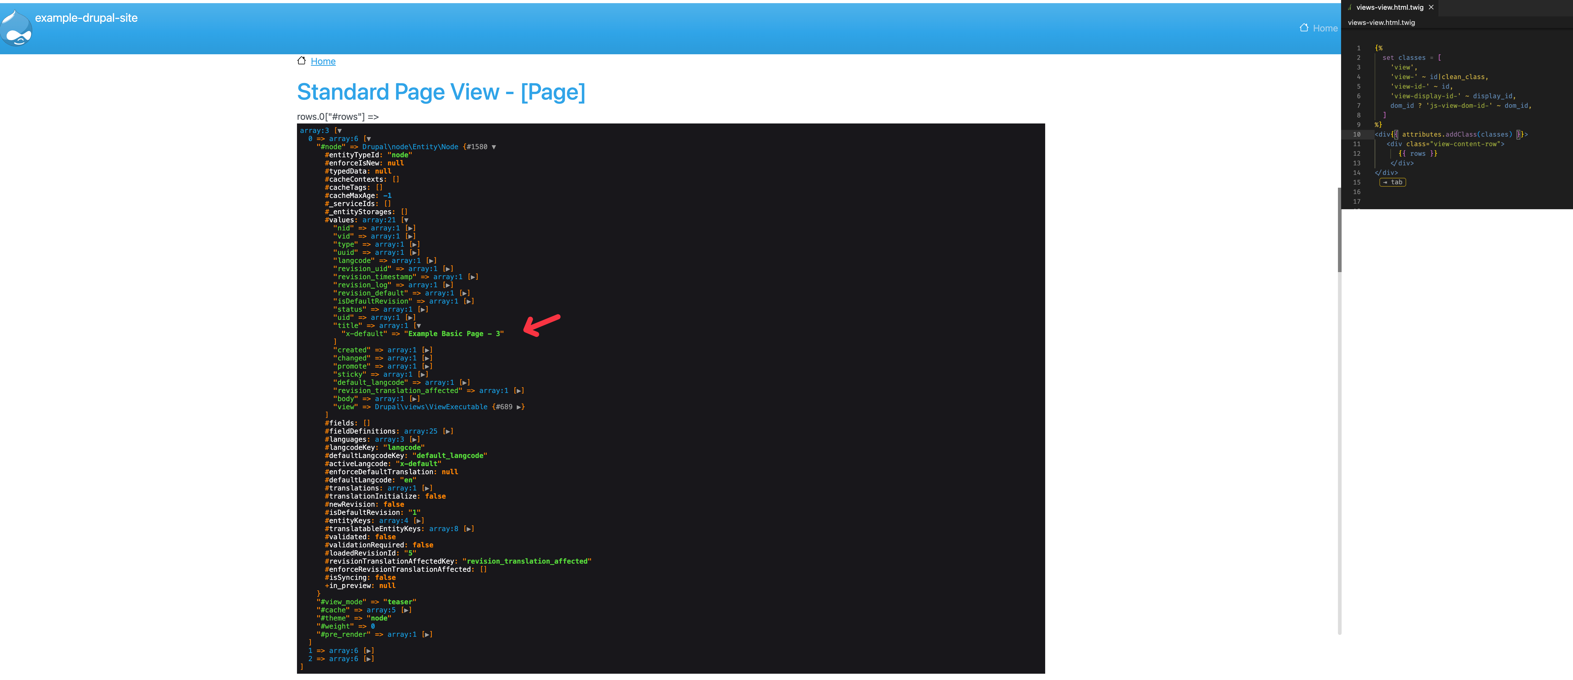Collapse the Drupal Node #1580 object arrow

(493, 147)
